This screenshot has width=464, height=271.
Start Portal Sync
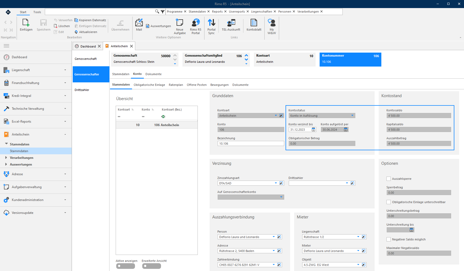pyautogui.click(x=211, y=27)
